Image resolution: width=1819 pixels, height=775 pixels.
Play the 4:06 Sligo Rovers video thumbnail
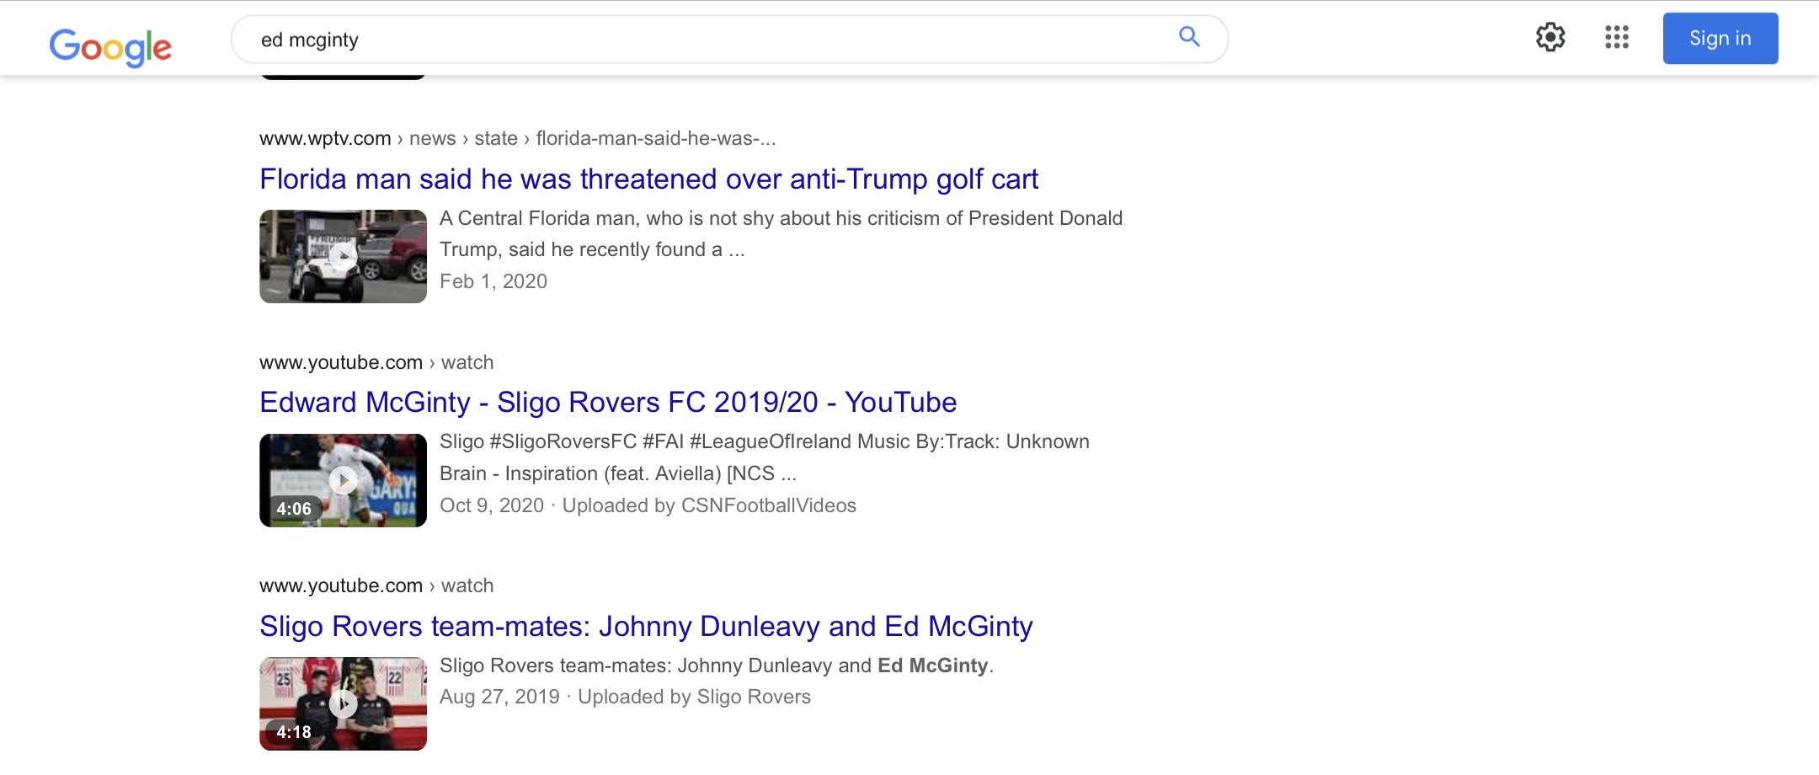(x=343, y=480)
